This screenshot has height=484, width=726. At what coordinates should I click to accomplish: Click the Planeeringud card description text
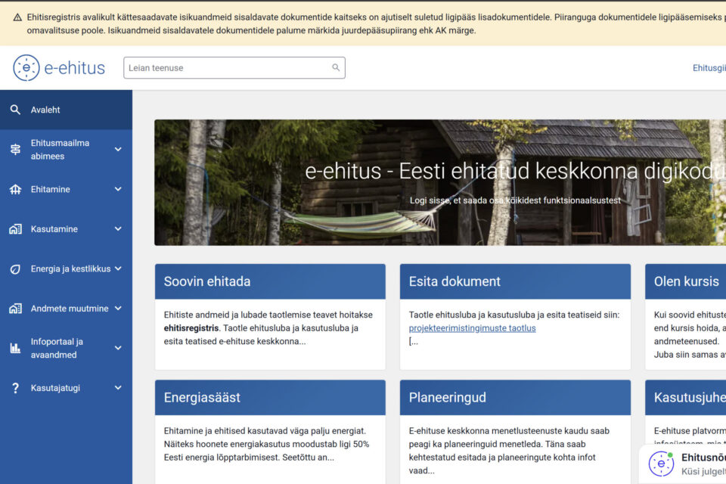509,451
